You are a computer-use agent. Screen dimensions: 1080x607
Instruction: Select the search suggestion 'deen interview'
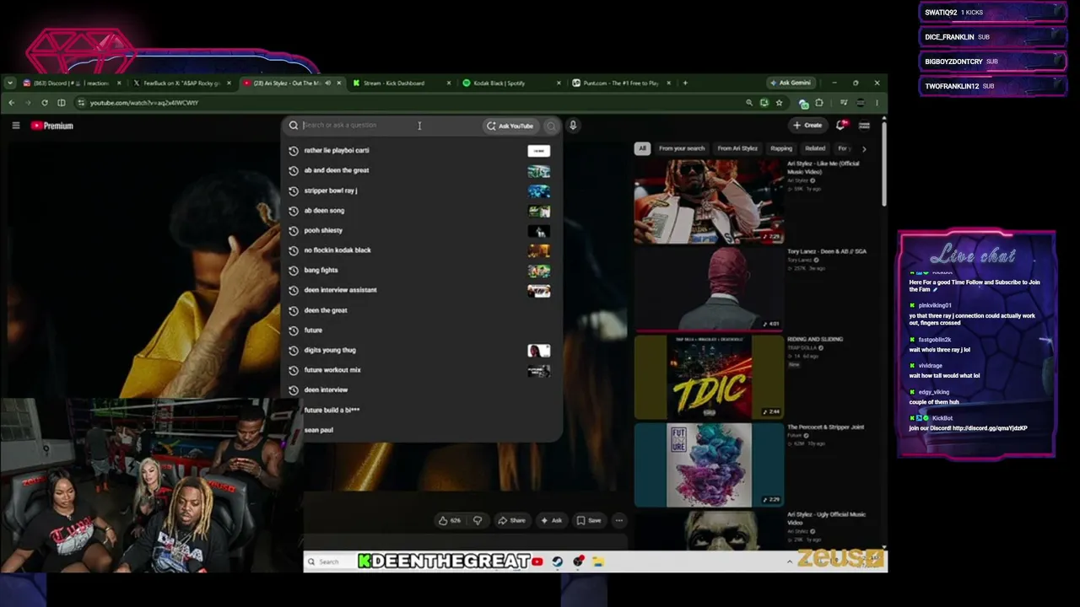(x=422, y=390)
